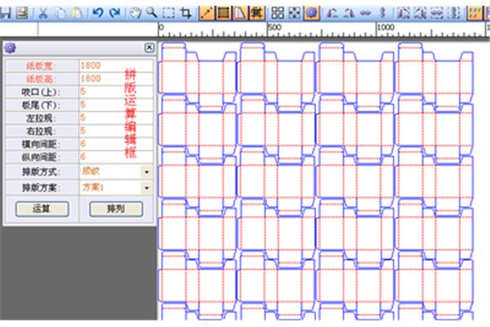Click the gear icon in the panel title
Screen dimensions: 490x327
click(x=11, y=48)
